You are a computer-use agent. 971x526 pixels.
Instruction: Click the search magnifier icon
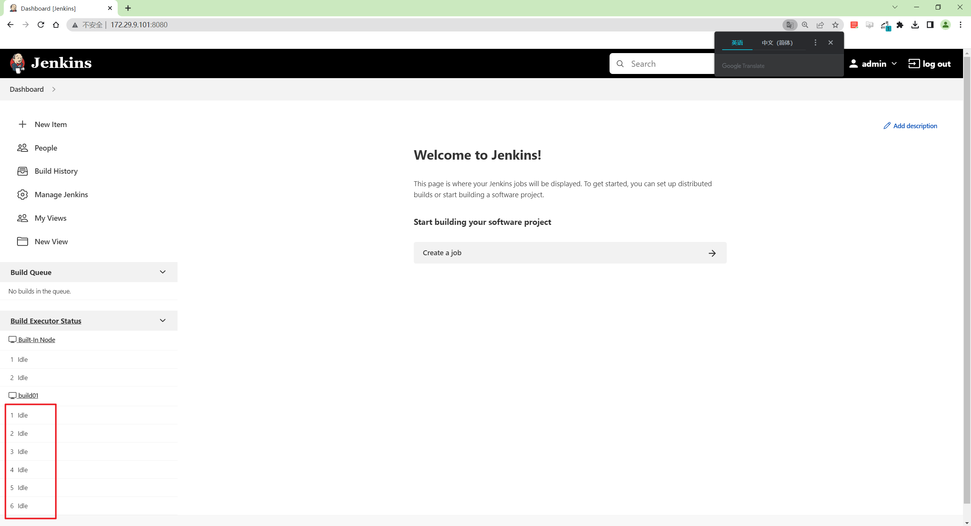click(620, 64)
